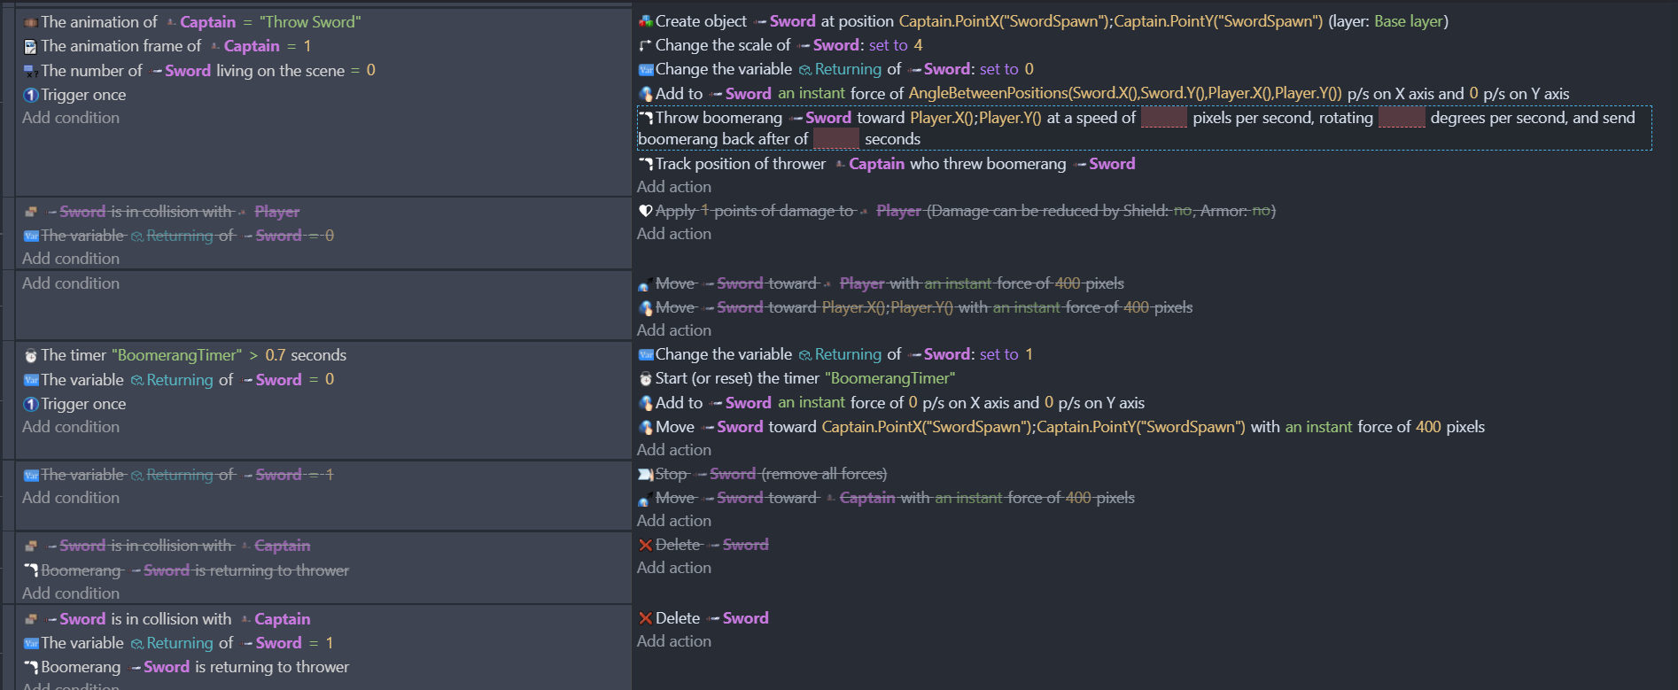1678x690 pixels.
Task: Click Returning variable in Returning = 1 last event
Action: 180,643
